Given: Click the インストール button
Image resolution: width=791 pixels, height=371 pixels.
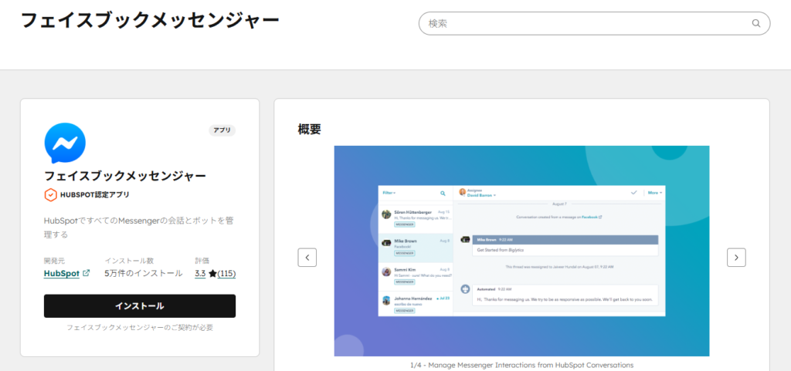Looking at the screenshot, I should point(140,306).
